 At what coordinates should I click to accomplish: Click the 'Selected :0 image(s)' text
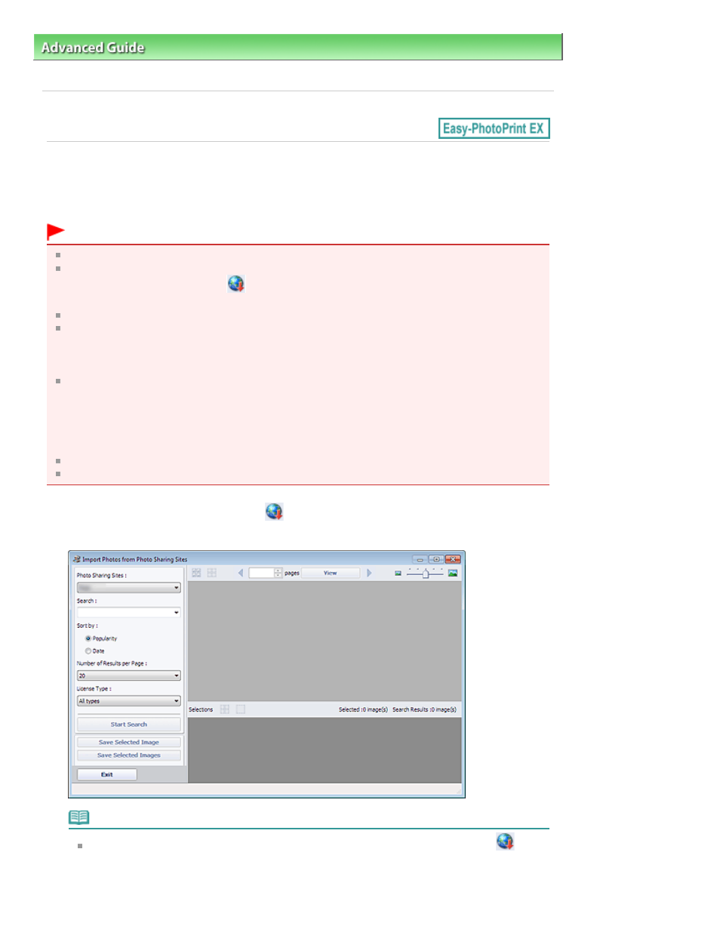(x=363, y=709)
